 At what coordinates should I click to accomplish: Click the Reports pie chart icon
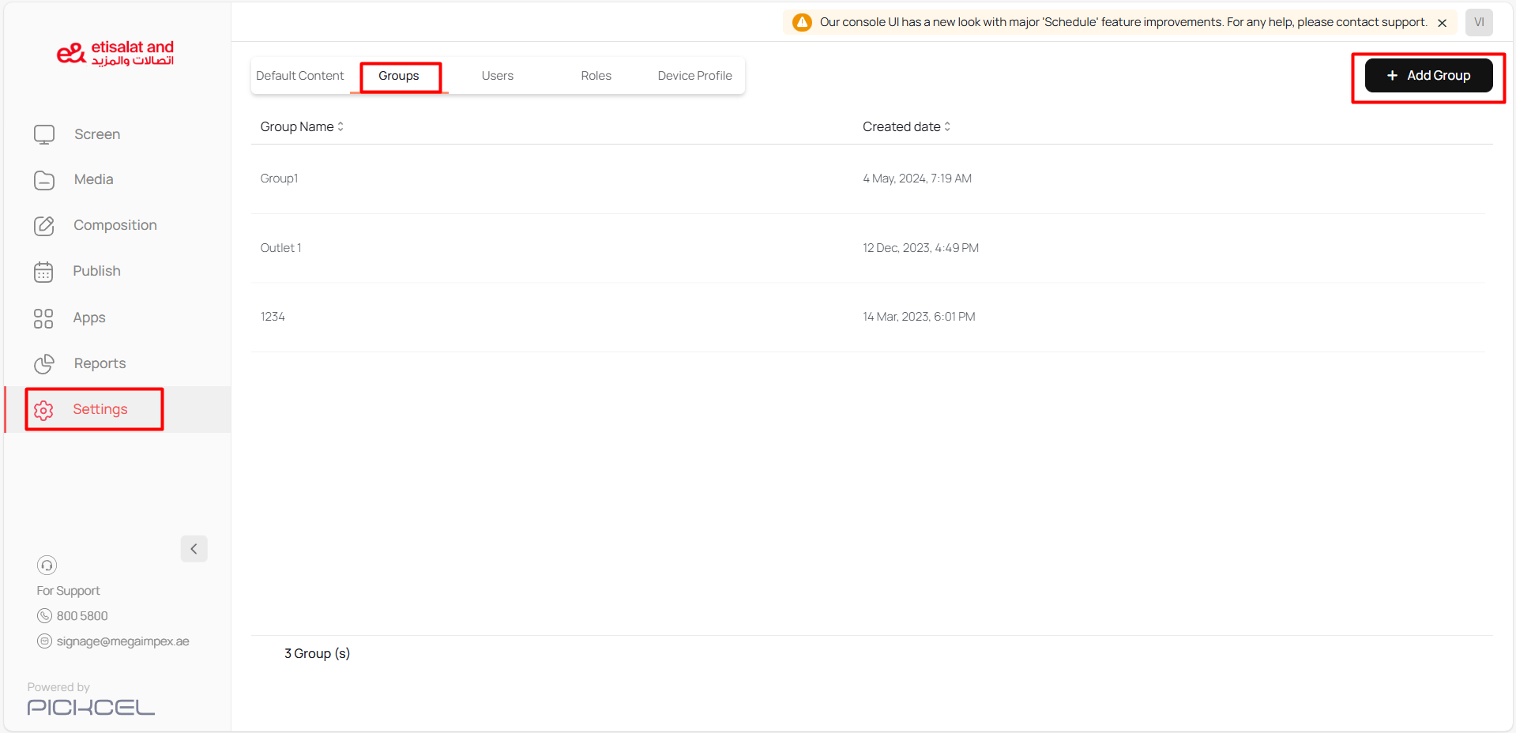point(44,363)
